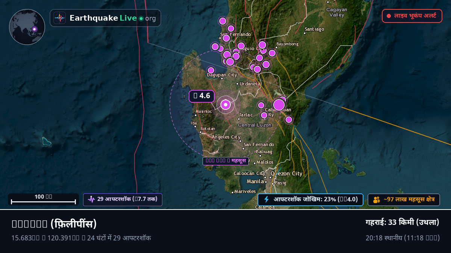The width and height of the screenshot is (451, 253).
Task: Select the aftershock marker above Dagupan City
Action: coord(211,70)
